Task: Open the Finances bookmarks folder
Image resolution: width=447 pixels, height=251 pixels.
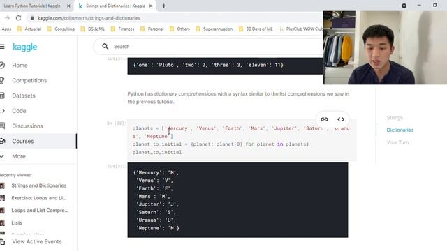Action: 123,29
